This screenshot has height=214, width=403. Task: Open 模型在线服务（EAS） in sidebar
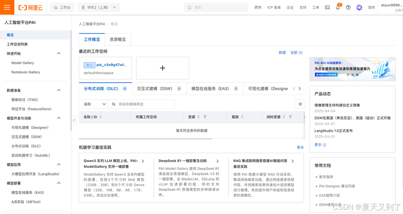[x=27, y=193]
